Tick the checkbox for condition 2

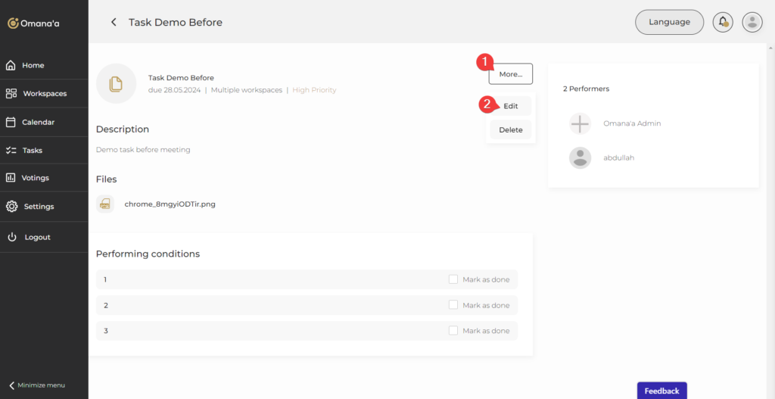point(453,305)
